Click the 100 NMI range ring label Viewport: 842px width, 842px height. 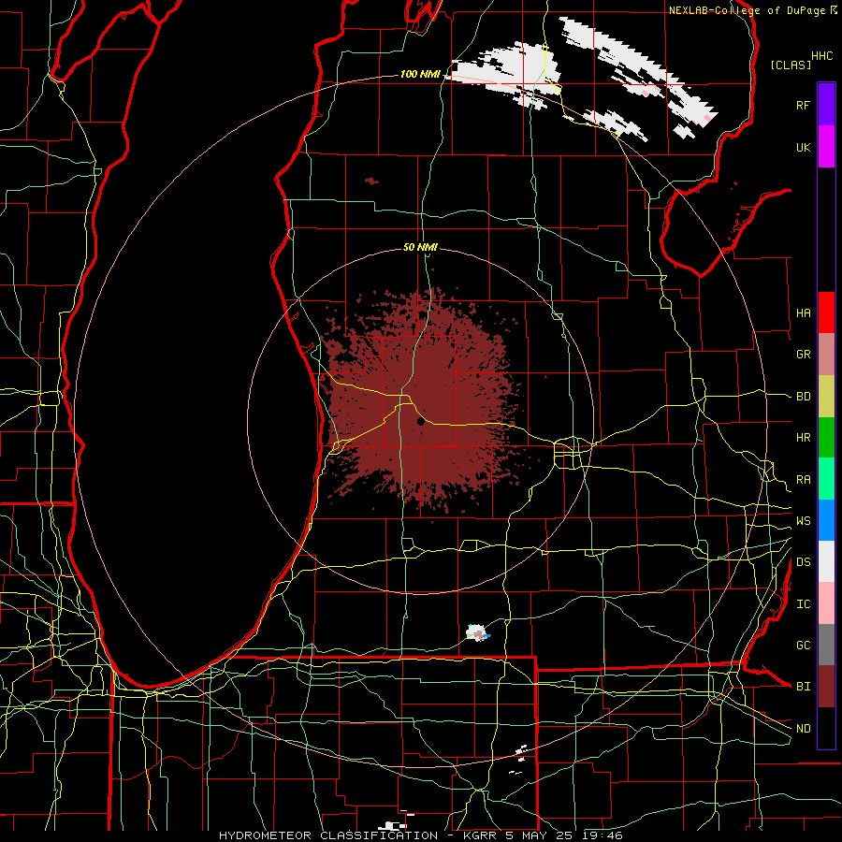click(420, 74)
